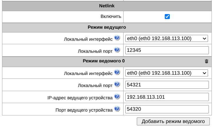Open help for slave mode Локальный интерфейс
213x128 pixels.
tap(117, 72)
